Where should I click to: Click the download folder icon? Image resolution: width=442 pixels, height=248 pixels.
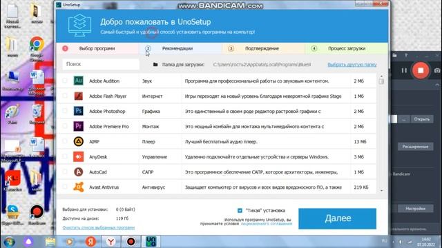[155, 64]
